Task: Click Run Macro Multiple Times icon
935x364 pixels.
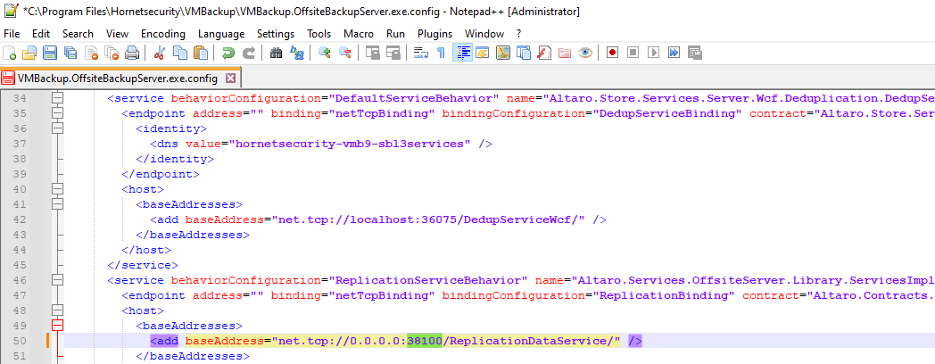Action: pos(674,54)
